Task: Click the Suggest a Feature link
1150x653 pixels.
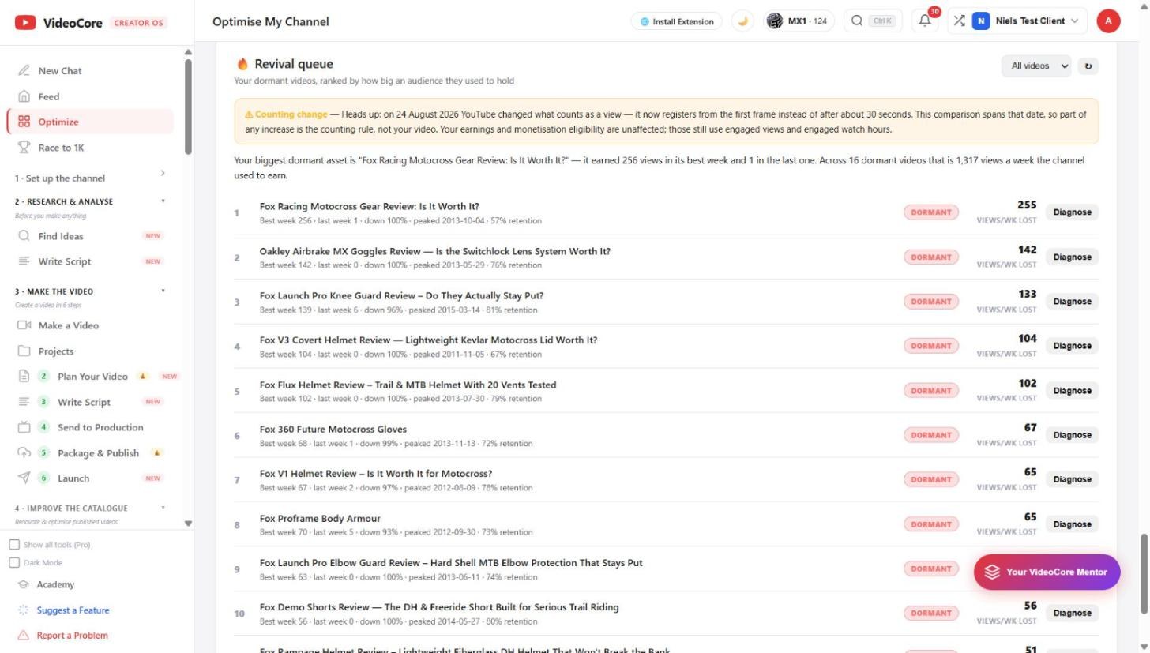Action: pos(73,610)
